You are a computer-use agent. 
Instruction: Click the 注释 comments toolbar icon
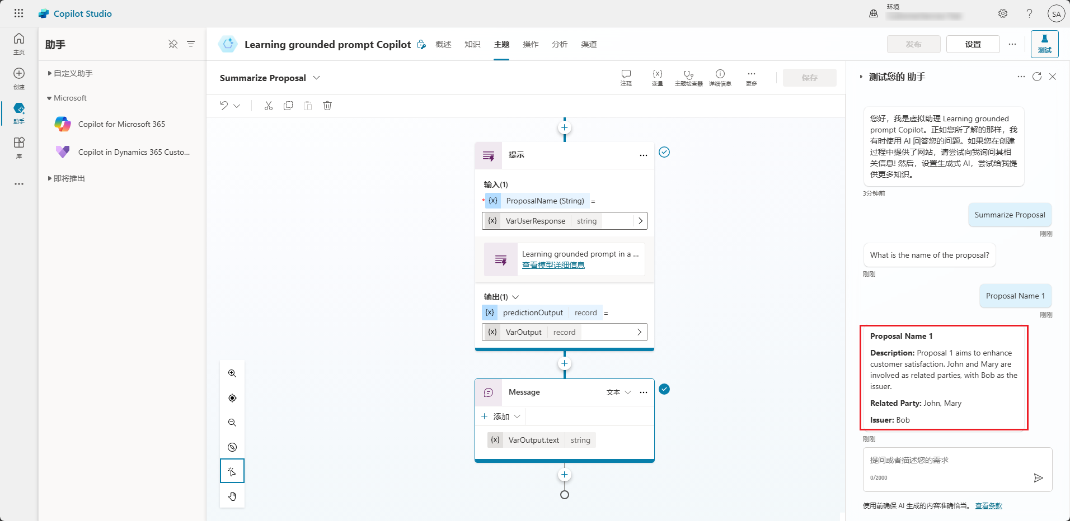pos(626,78)
